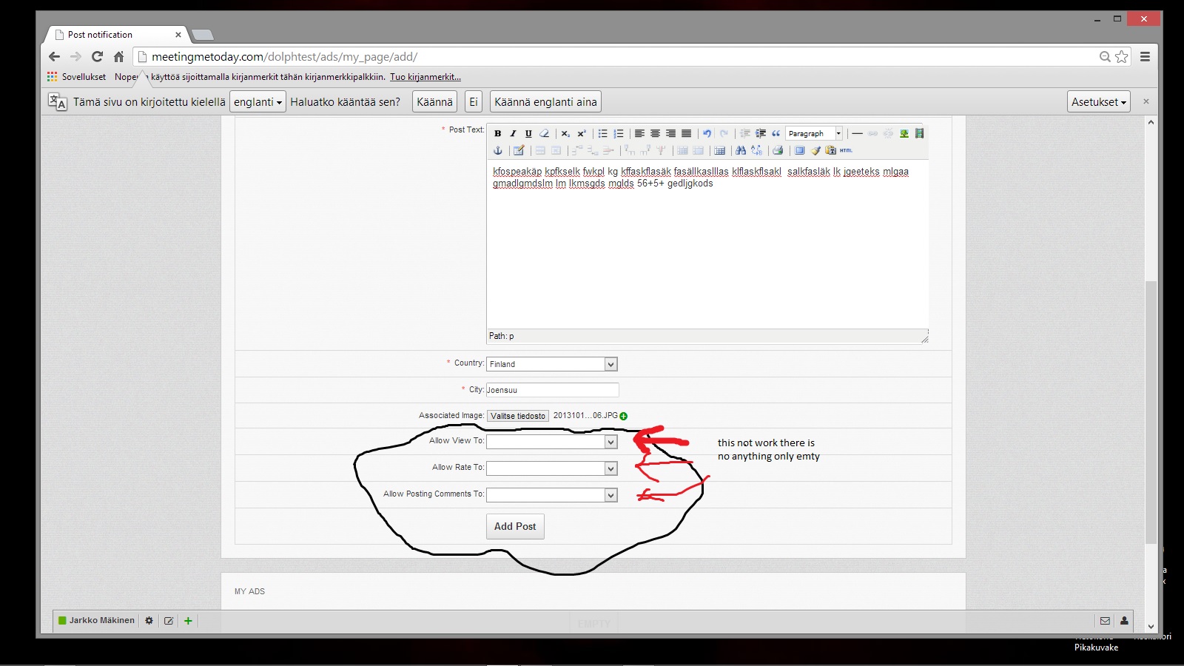Image resolution: width=1184 pixels, height=666 pixels.
Task: Insert an anchor with the anchor icon
Action: (x=498, y=151)
